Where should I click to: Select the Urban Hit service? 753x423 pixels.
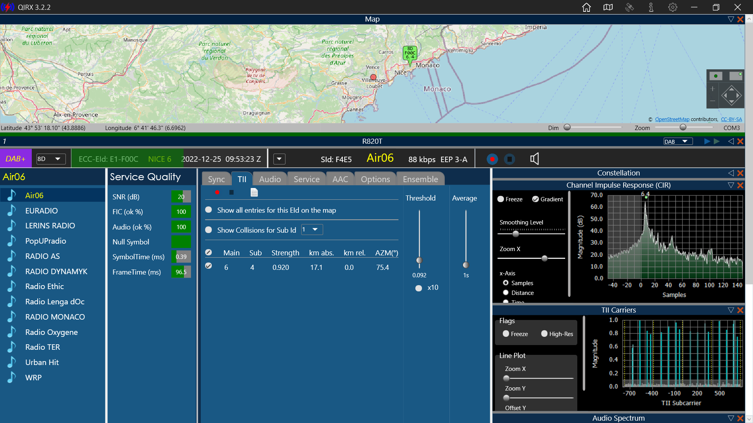[53, 362]
